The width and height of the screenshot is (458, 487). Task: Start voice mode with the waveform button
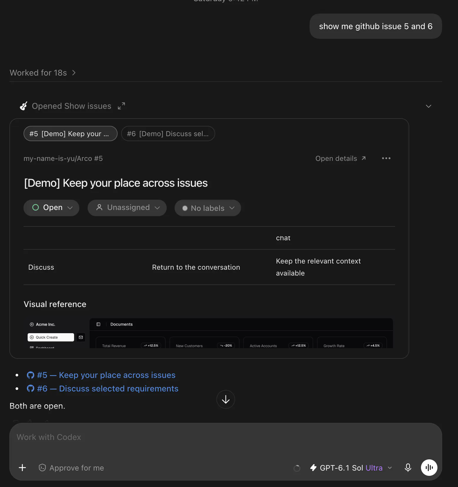pos(429,468)
